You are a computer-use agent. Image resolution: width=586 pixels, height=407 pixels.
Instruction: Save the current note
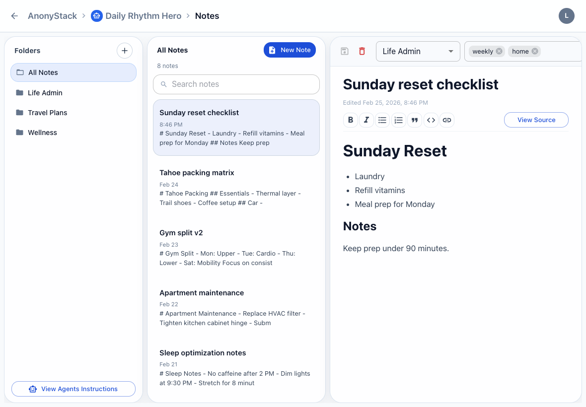click(x=344, y=51)
